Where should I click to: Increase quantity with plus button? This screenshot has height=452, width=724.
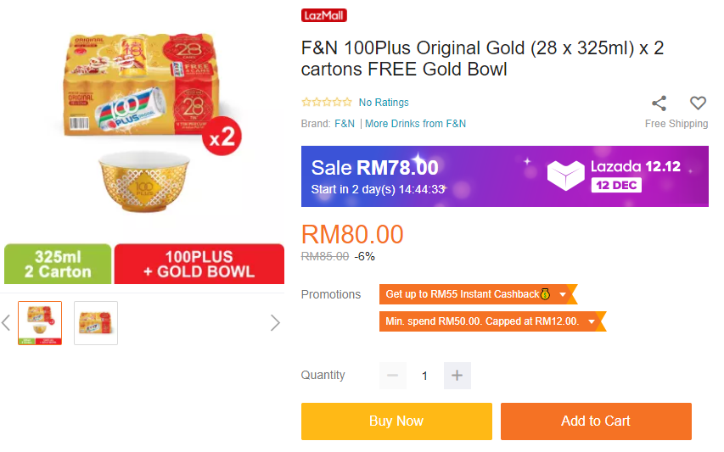pos(457,376)
